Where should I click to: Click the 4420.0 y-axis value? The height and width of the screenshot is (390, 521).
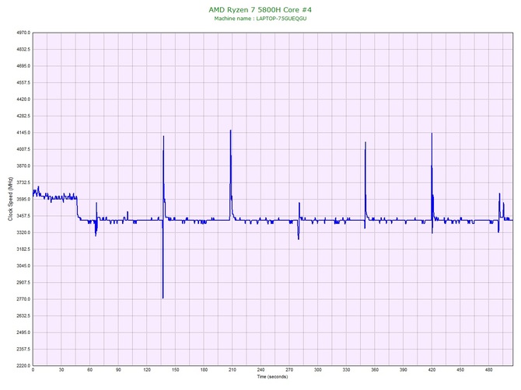pos(23,99)
